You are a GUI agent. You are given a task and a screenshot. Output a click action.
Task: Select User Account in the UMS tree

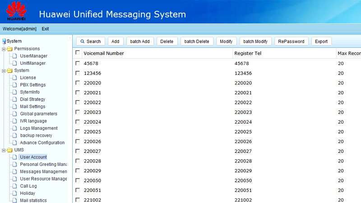[33, 157]
